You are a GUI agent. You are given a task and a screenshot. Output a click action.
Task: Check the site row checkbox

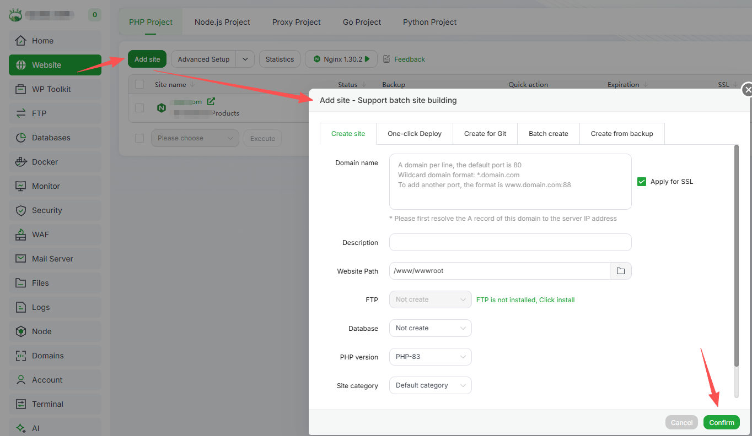(x=139, y=108)
